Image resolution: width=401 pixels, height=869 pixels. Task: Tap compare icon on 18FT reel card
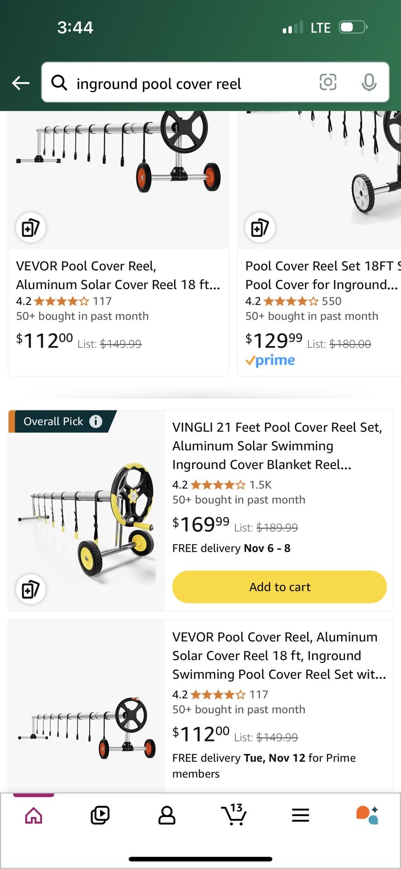pos(260,227)
